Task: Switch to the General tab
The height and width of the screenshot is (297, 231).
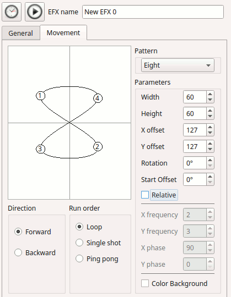Action: tap(21, 33)
